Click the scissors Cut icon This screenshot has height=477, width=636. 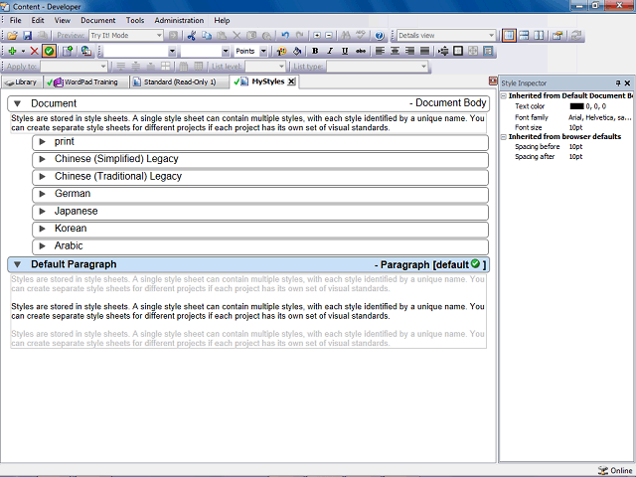point(192,36)
